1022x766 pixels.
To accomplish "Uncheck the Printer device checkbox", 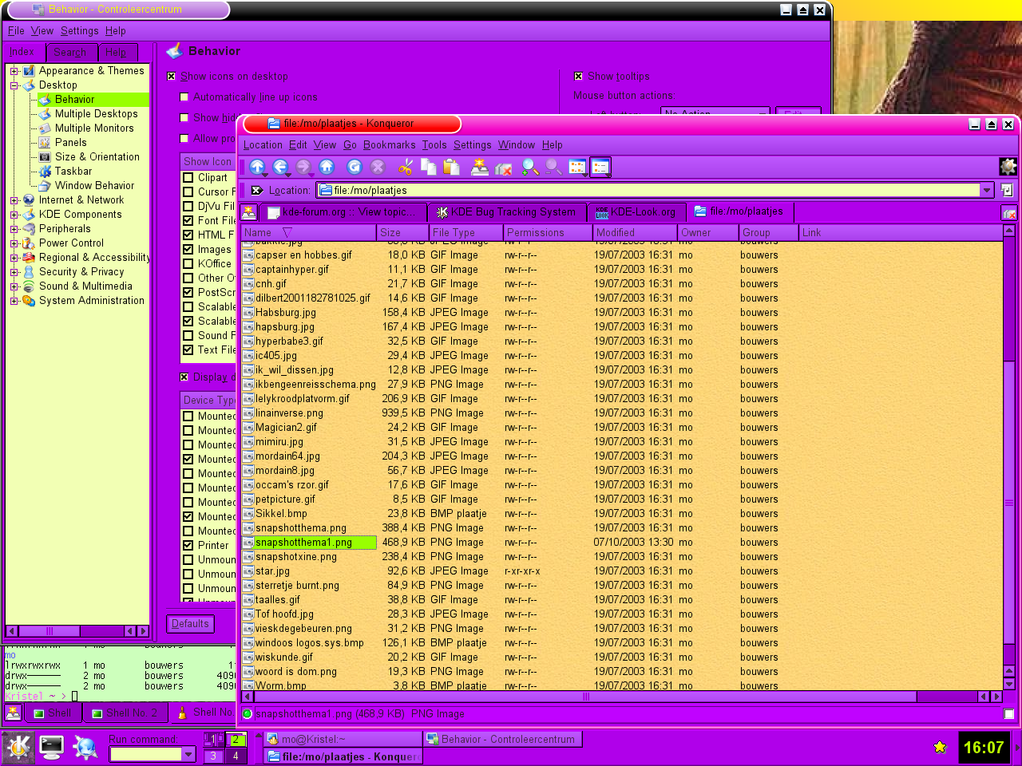I will coord(188,546).
